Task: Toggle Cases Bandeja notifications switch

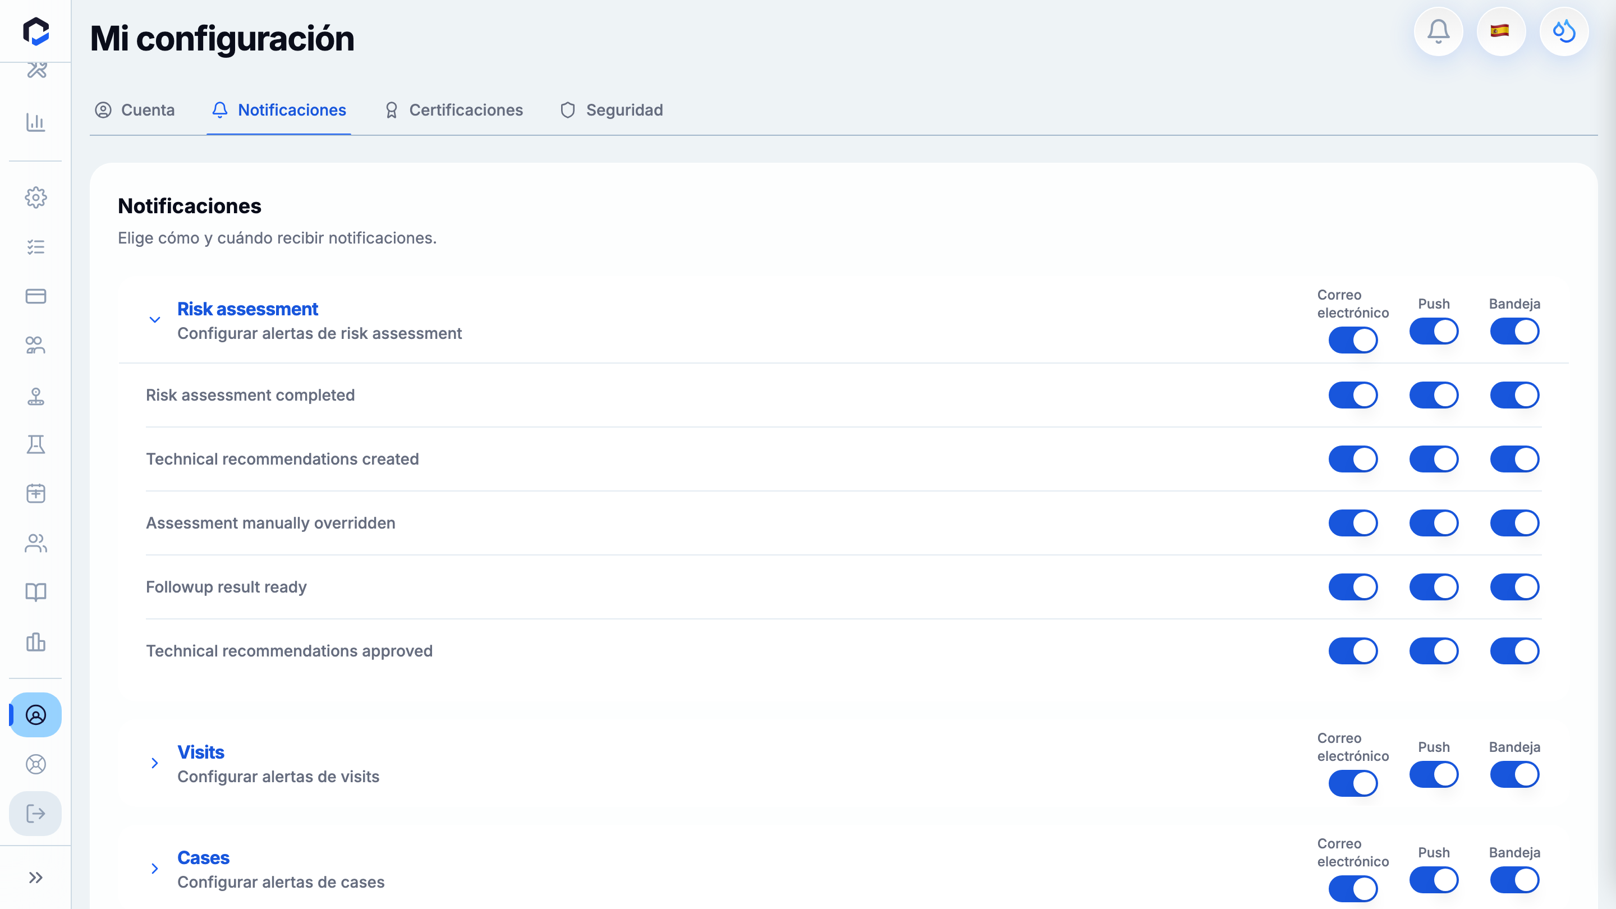Action: [x=1515, y=880]
